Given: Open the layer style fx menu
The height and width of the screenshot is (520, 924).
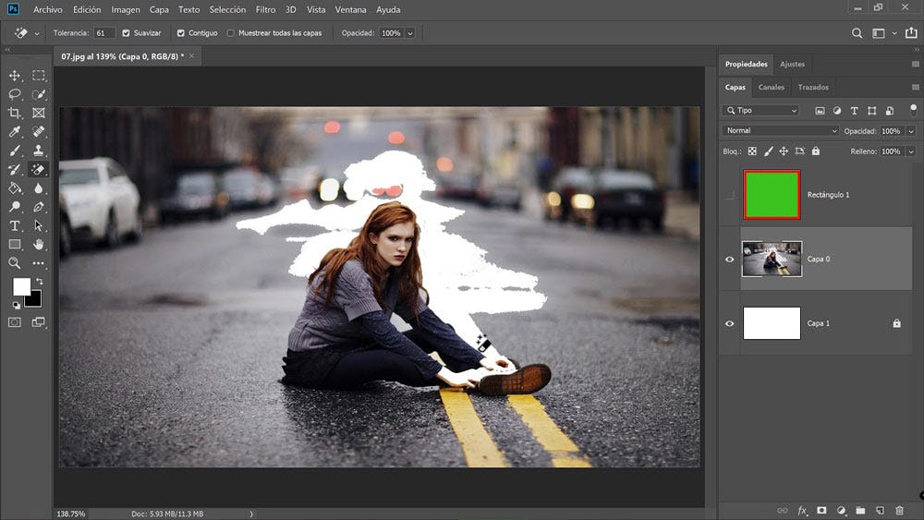Looking at the screenshot, I should (802, 511).
